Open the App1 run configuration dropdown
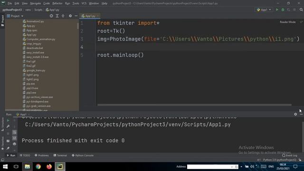This screenshot has height=171, width=304. (x=264, y=9)
